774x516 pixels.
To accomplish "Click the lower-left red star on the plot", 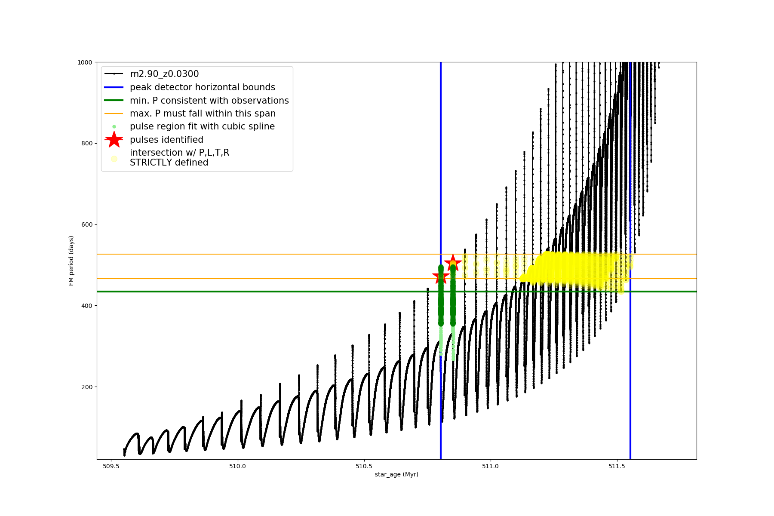I will (440, 277).
